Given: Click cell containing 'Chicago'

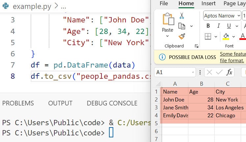Looking at the screenshot, I should tap(228, 116).
